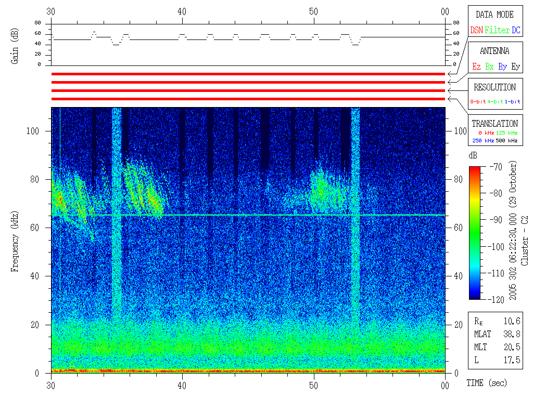
Task: Click the black 500 kHz translation label
Action: click(506, 140)
